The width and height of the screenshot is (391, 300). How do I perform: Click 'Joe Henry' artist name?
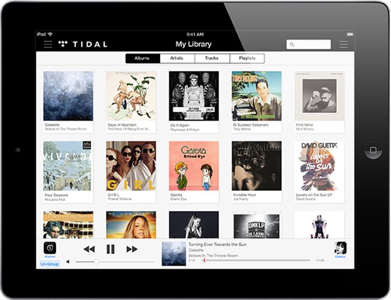tap(241, 199)
